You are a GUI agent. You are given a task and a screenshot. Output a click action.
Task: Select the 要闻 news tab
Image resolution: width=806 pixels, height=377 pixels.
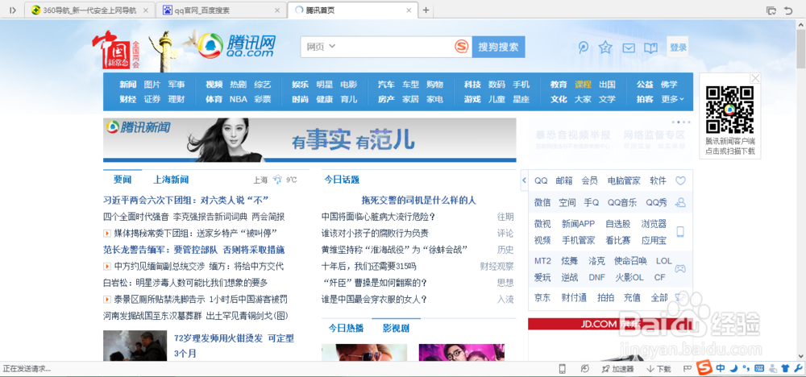tap(123, 180)
